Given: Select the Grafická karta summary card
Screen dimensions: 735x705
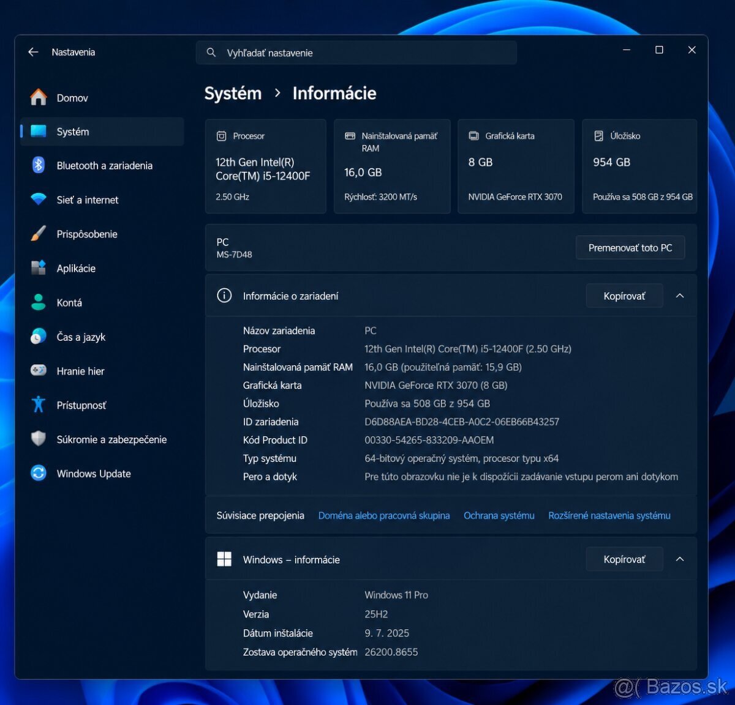Looking at the screenshot, I should pyautogui.click(x=516, y=166).
